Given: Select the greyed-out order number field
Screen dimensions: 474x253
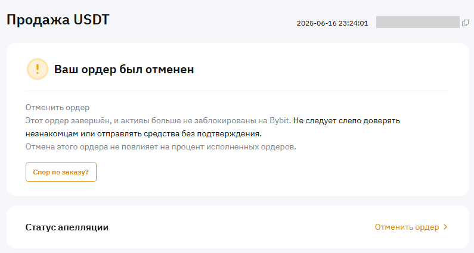Looking at the screenshot, I should coord(417,23).
